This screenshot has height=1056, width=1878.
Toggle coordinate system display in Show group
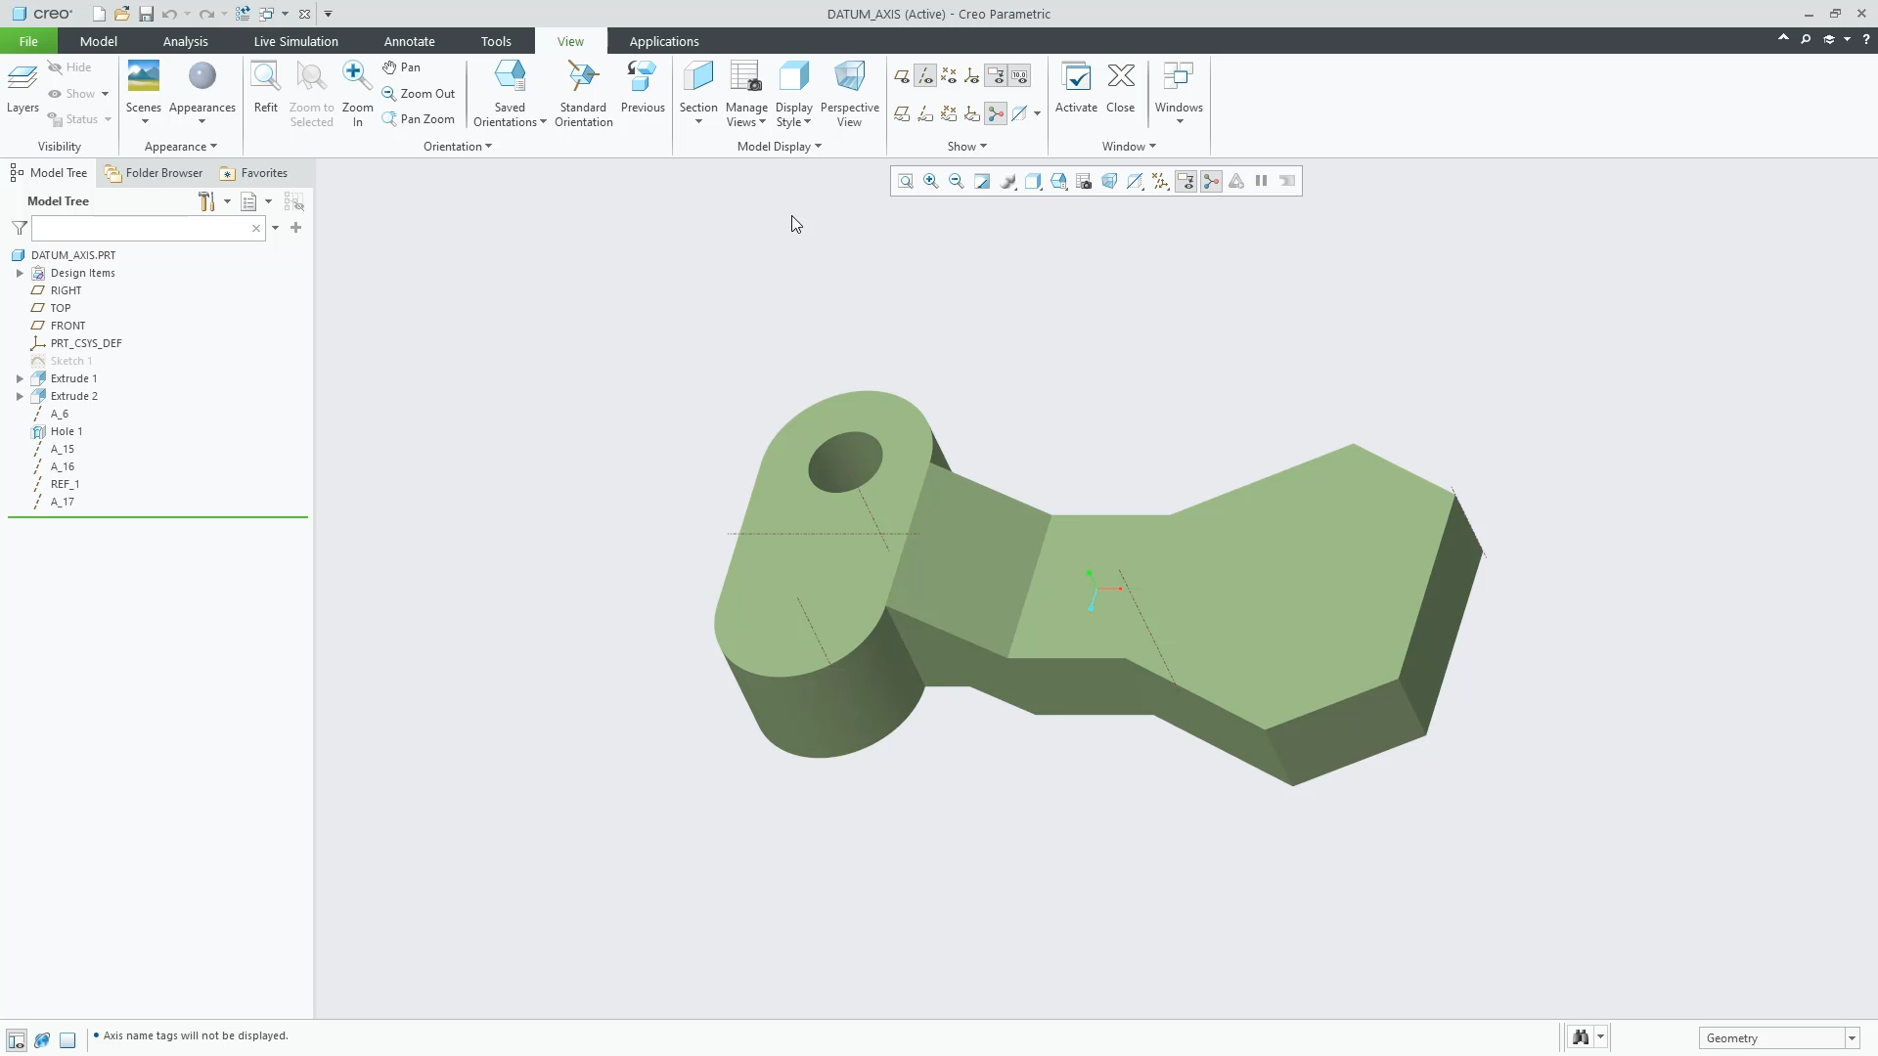(972, 75)
